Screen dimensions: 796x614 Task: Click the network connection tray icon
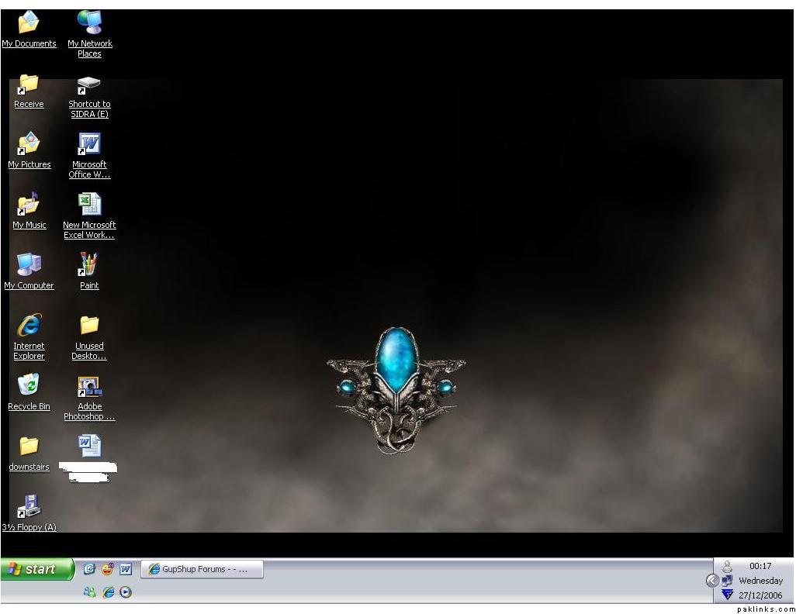point(727,581)
